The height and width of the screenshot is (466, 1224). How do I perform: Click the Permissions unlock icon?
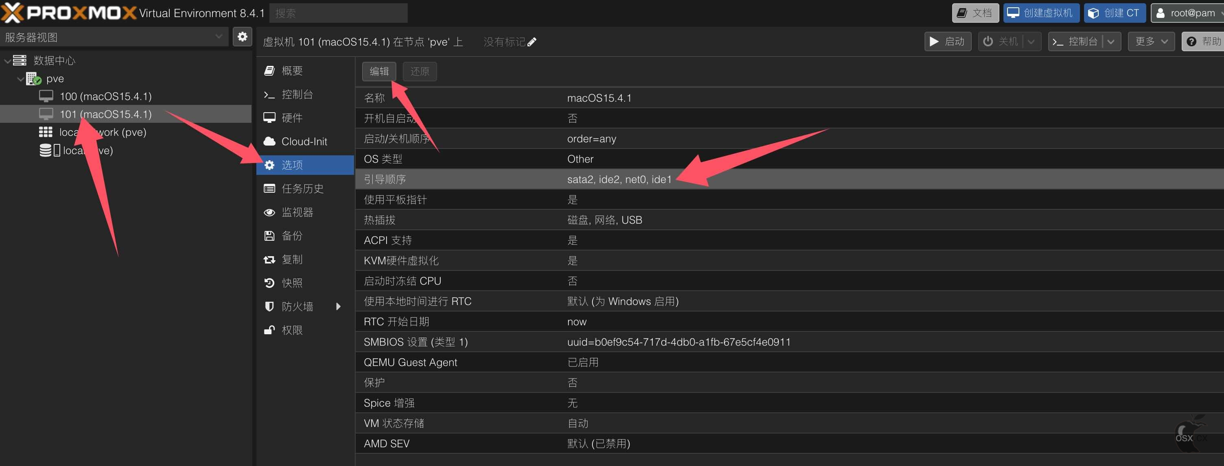(269, 330)
